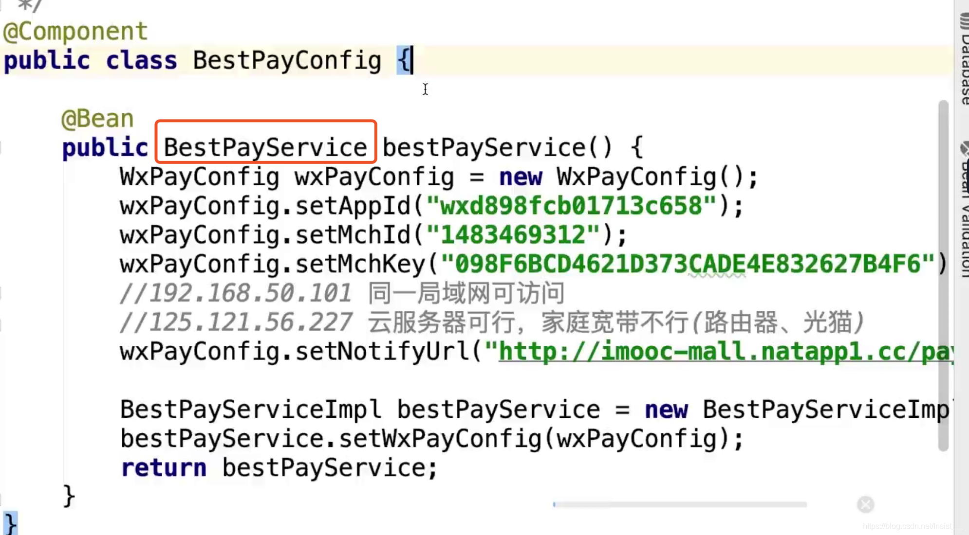Click the merchant key string starting 098F6BCD

click(688, 264)
